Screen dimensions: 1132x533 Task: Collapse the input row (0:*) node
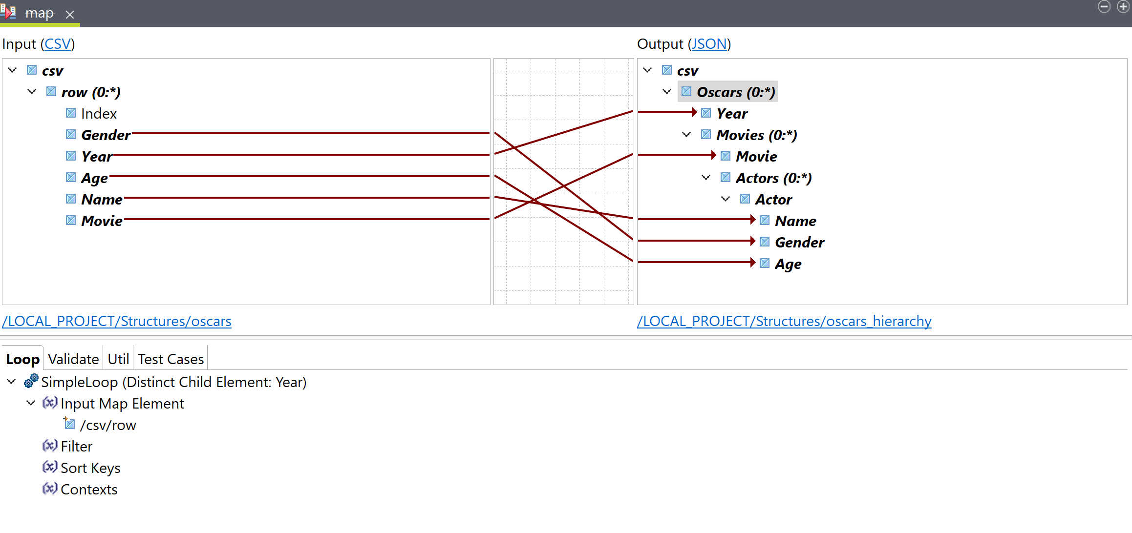tap(32, 92)
